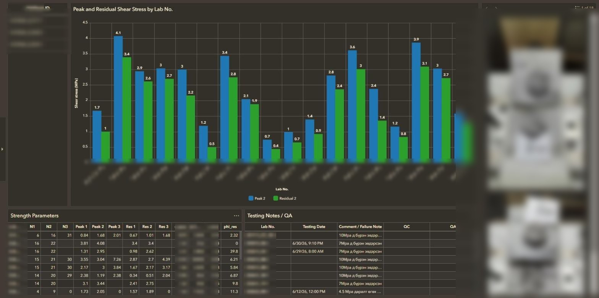Select the testing date 6/12/26, 12:00 PM
Viewport: 599px width, 298px height.
[309, 292]
